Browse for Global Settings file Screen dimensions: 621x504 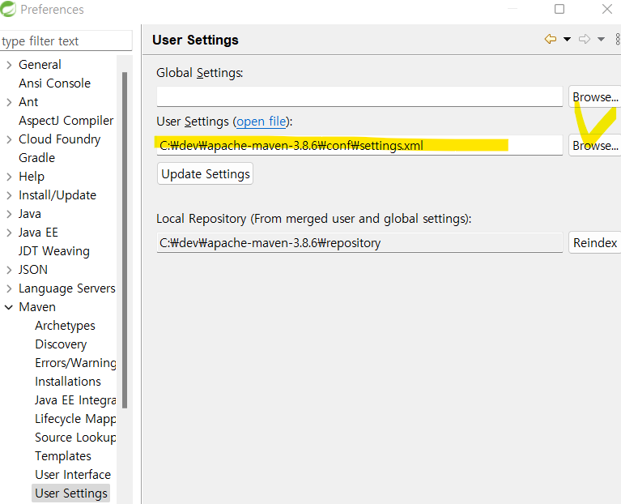pyautogui.click(x=595, y=96)
